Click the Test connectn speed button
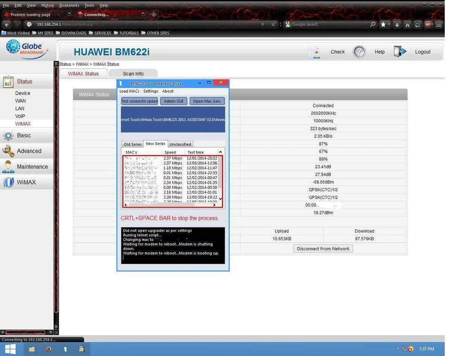This screenshot has width=451, height=356. click(140, 101)
